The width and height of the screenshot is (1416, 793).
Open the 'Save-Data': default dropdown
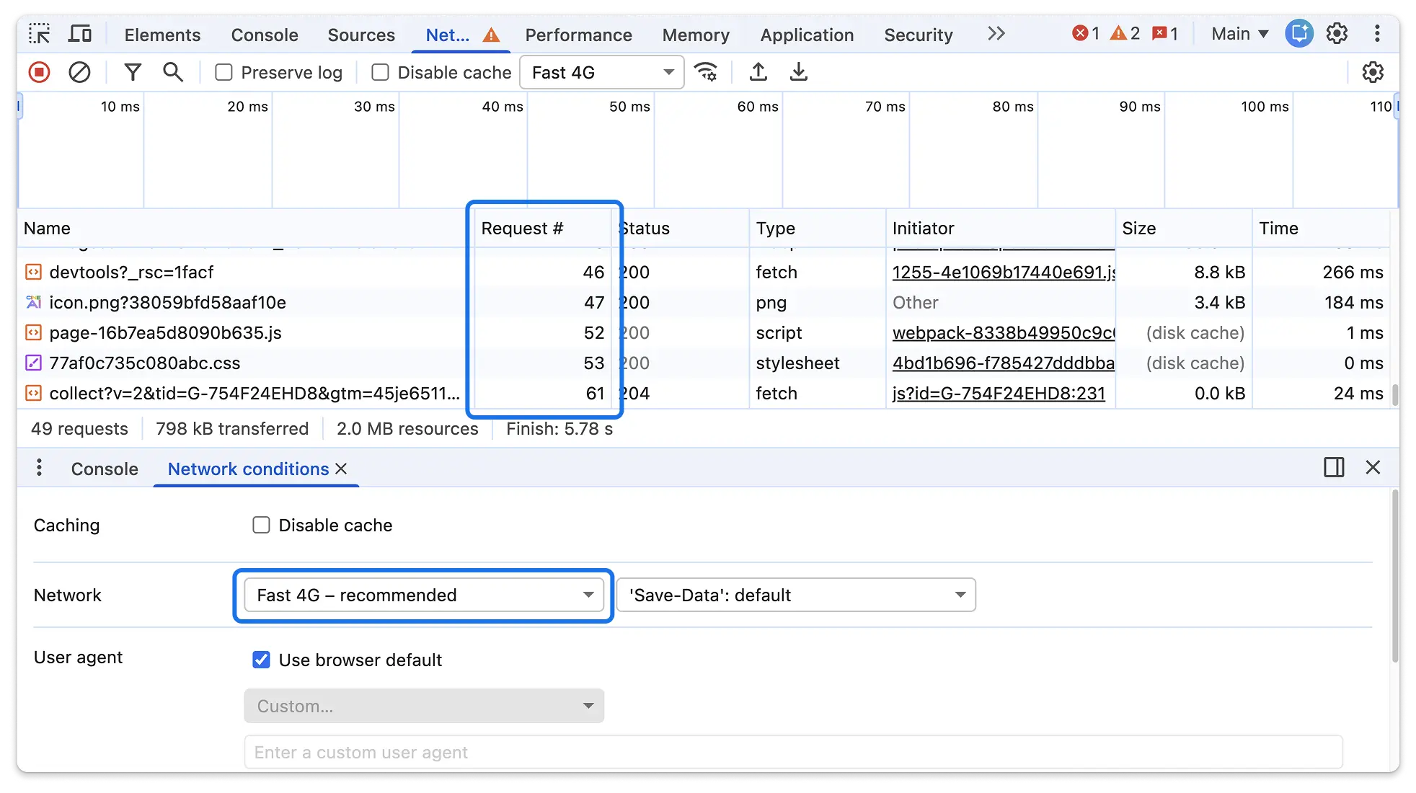(796, 595)
